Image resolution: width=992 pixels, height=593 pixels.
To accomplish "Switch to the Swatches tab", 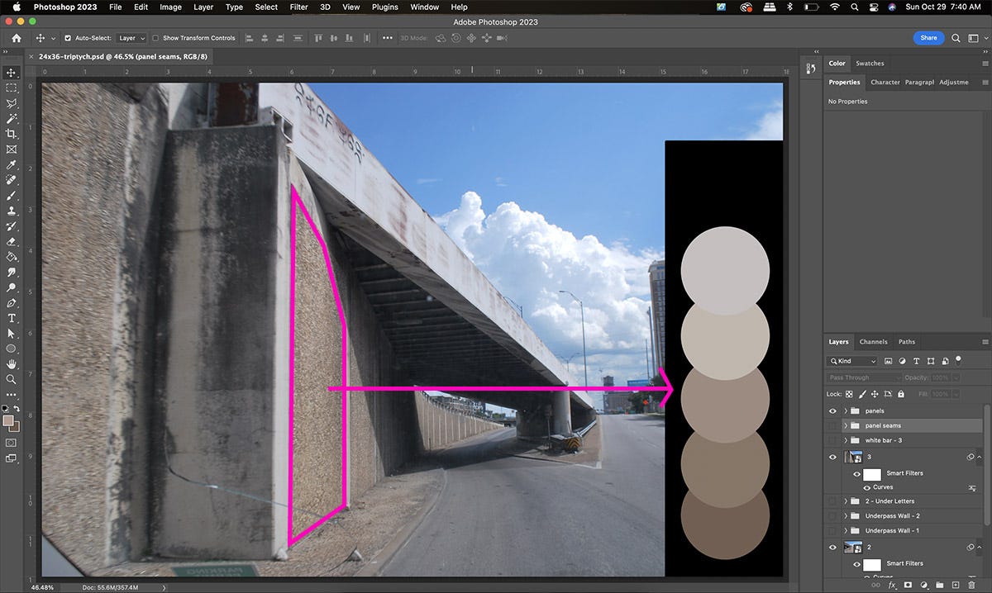I will [870, 63].
